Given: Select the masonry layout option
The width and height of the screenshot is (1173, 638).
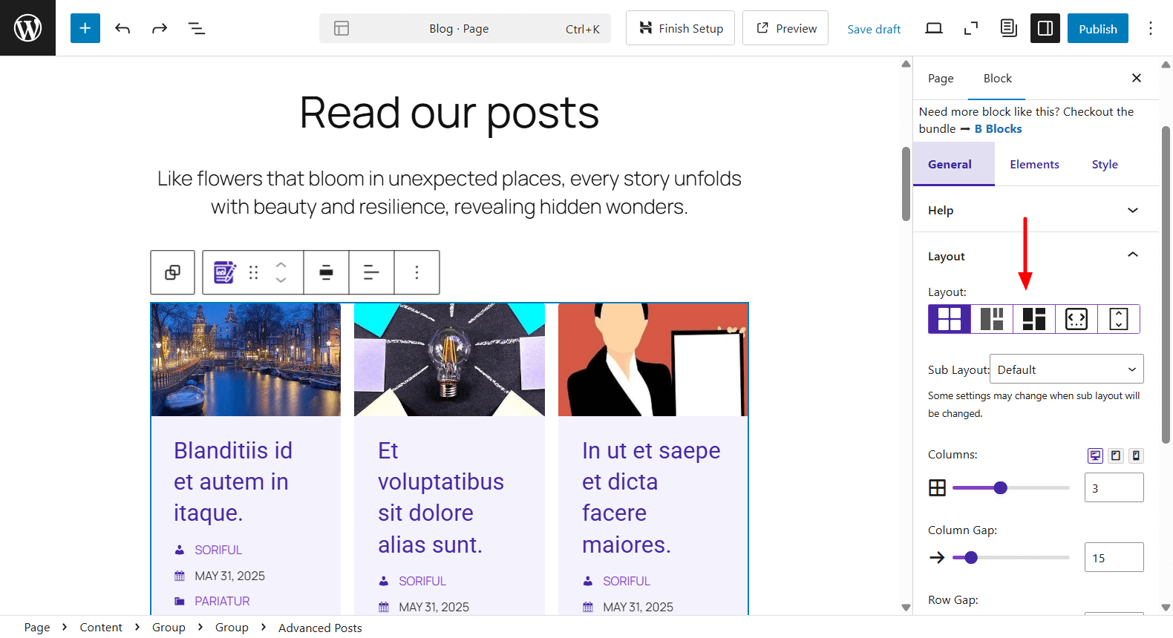Looking at the screenshot, I should coord(992,319).
